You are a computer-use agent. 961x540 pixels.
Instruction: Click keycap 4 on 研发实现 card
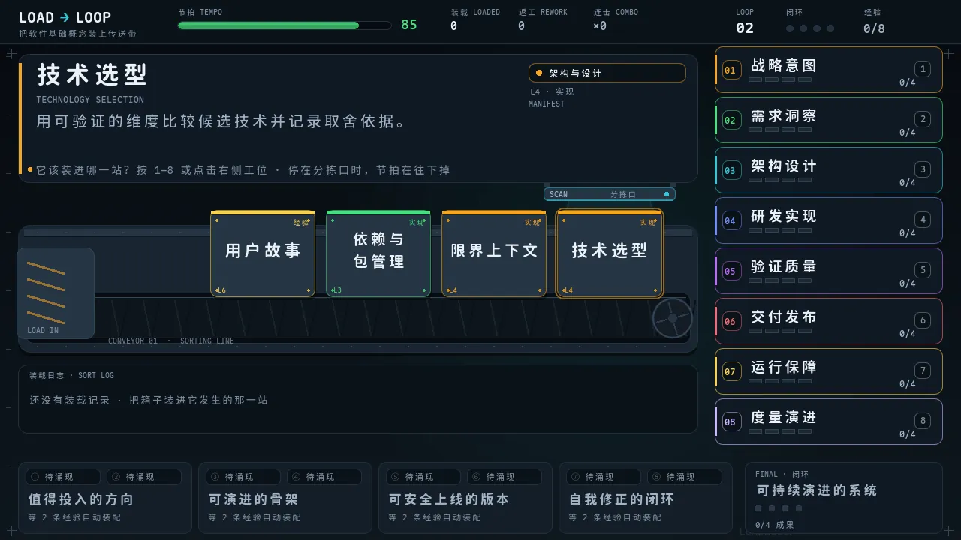[923, 220]
